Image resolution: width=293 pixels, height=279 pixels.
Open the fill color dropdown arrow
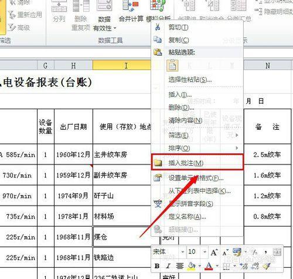(x=200, y=266)
